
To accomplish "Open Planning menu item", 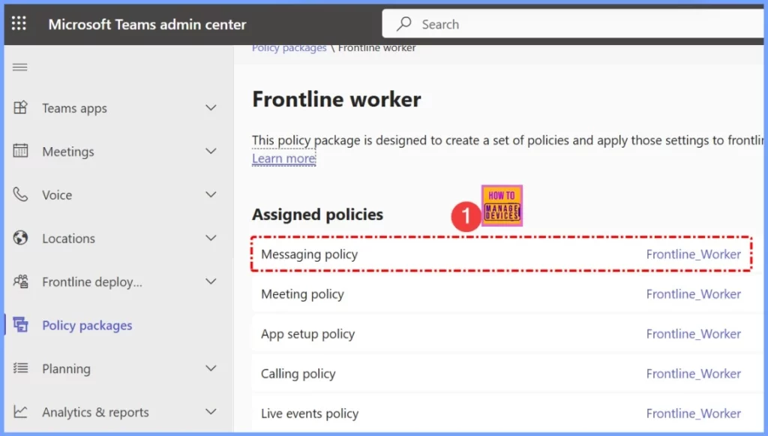I will coord(66,369).
